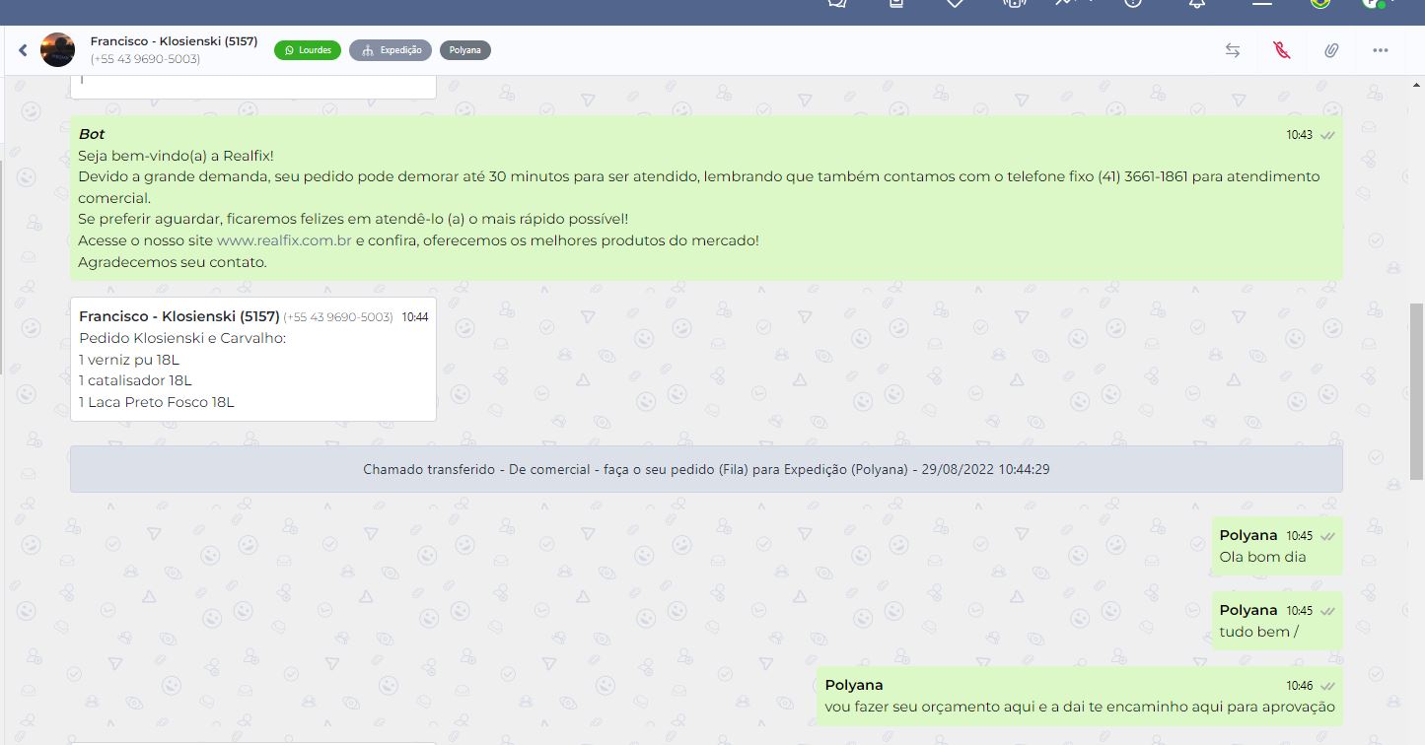Click the Brazil flag language icon
This screenshot has width=1425, height=745.
(1320, 4)
